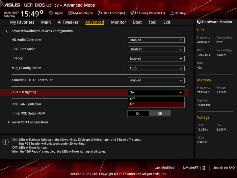The width and height of the screenshot is (237, 178).
Task: Click the globe language icon
Action: point(51,13)
